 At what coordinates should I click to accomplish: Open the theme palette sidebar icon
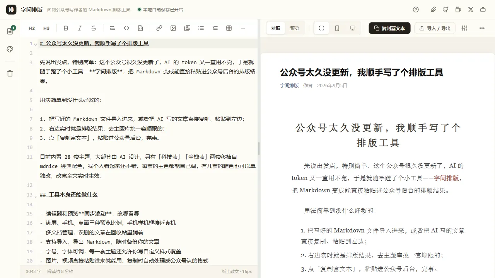pos(10,49)
